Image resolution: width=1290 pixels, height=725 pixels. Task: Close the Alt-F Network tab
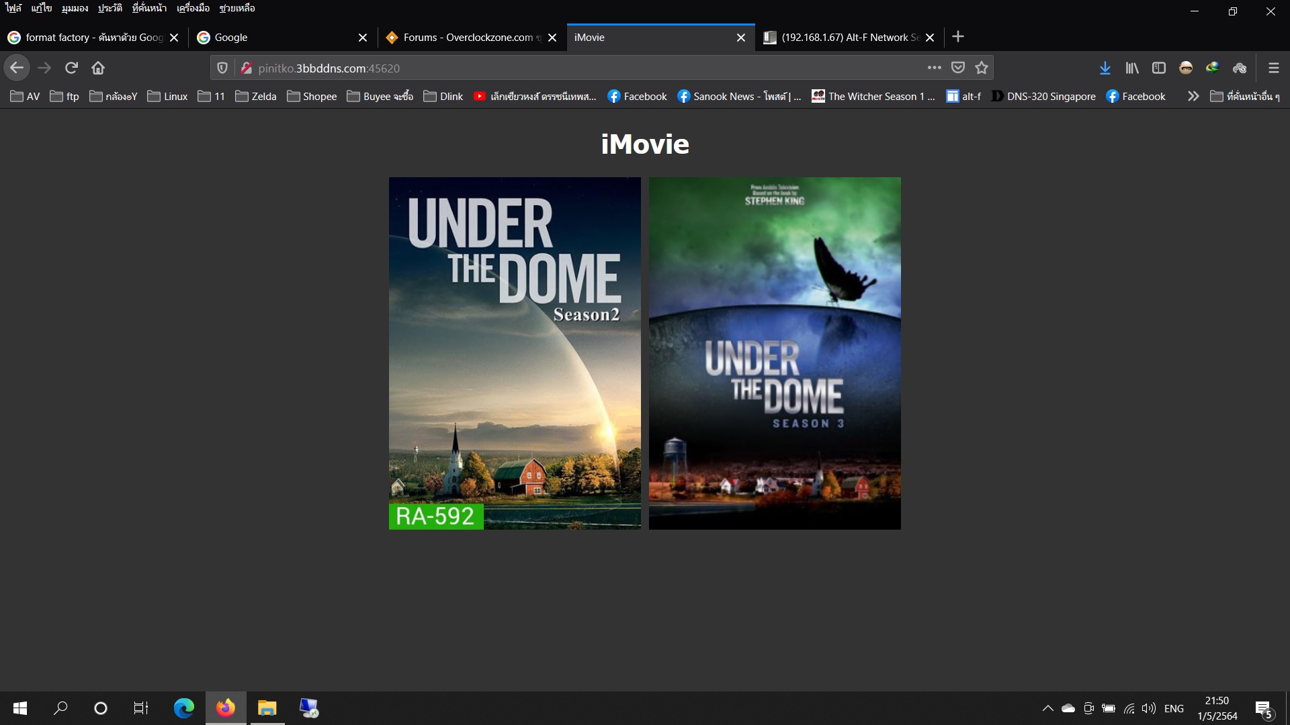point(930,38)
